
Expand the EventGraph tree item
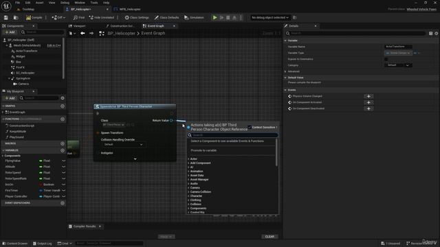pos(3,113)
